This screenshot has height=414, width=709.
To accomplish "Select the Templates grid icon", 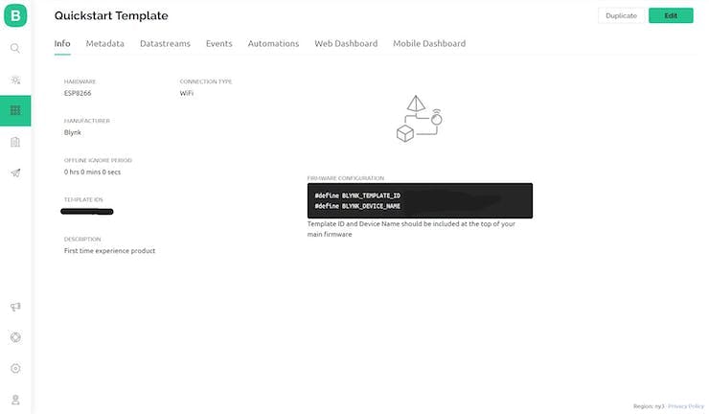I will click(x=15, y=110).
